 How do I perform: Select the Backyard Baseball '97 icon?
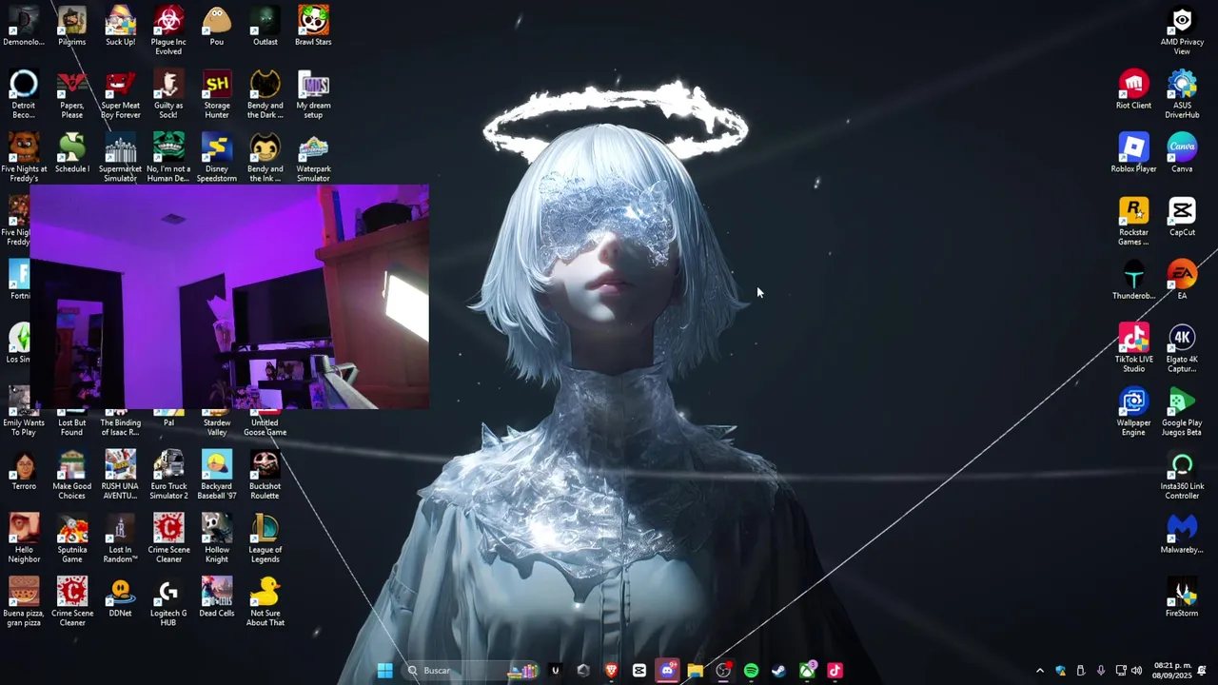coord(217,475)
